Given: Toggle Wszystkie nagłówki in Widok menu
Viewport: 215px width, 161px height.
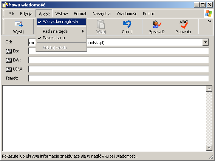Looking at the screenshot, I should (61, 21).
